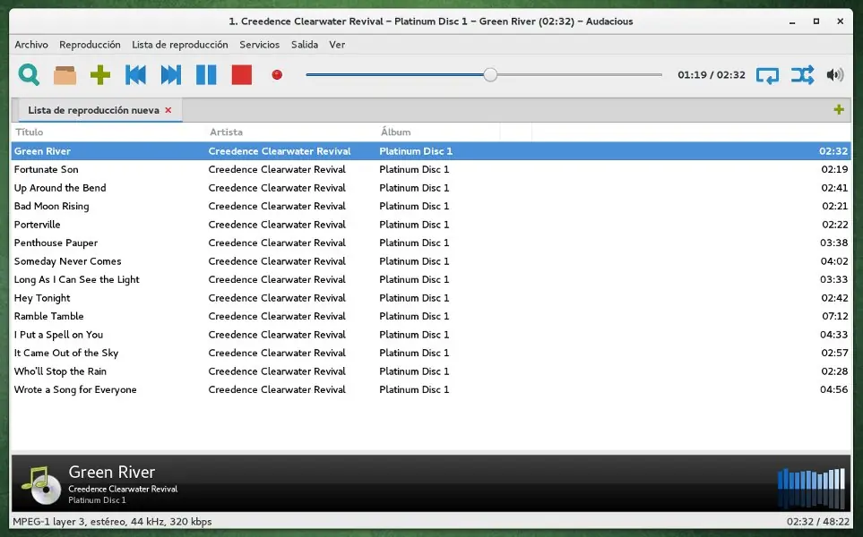Screen dimensions: 863x537
Task: Select the Bad Moon Rising track
Action: click(431, 206)
